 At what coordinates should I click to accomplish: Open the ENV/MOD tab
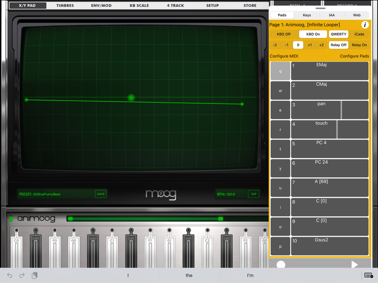pos(101,5)
